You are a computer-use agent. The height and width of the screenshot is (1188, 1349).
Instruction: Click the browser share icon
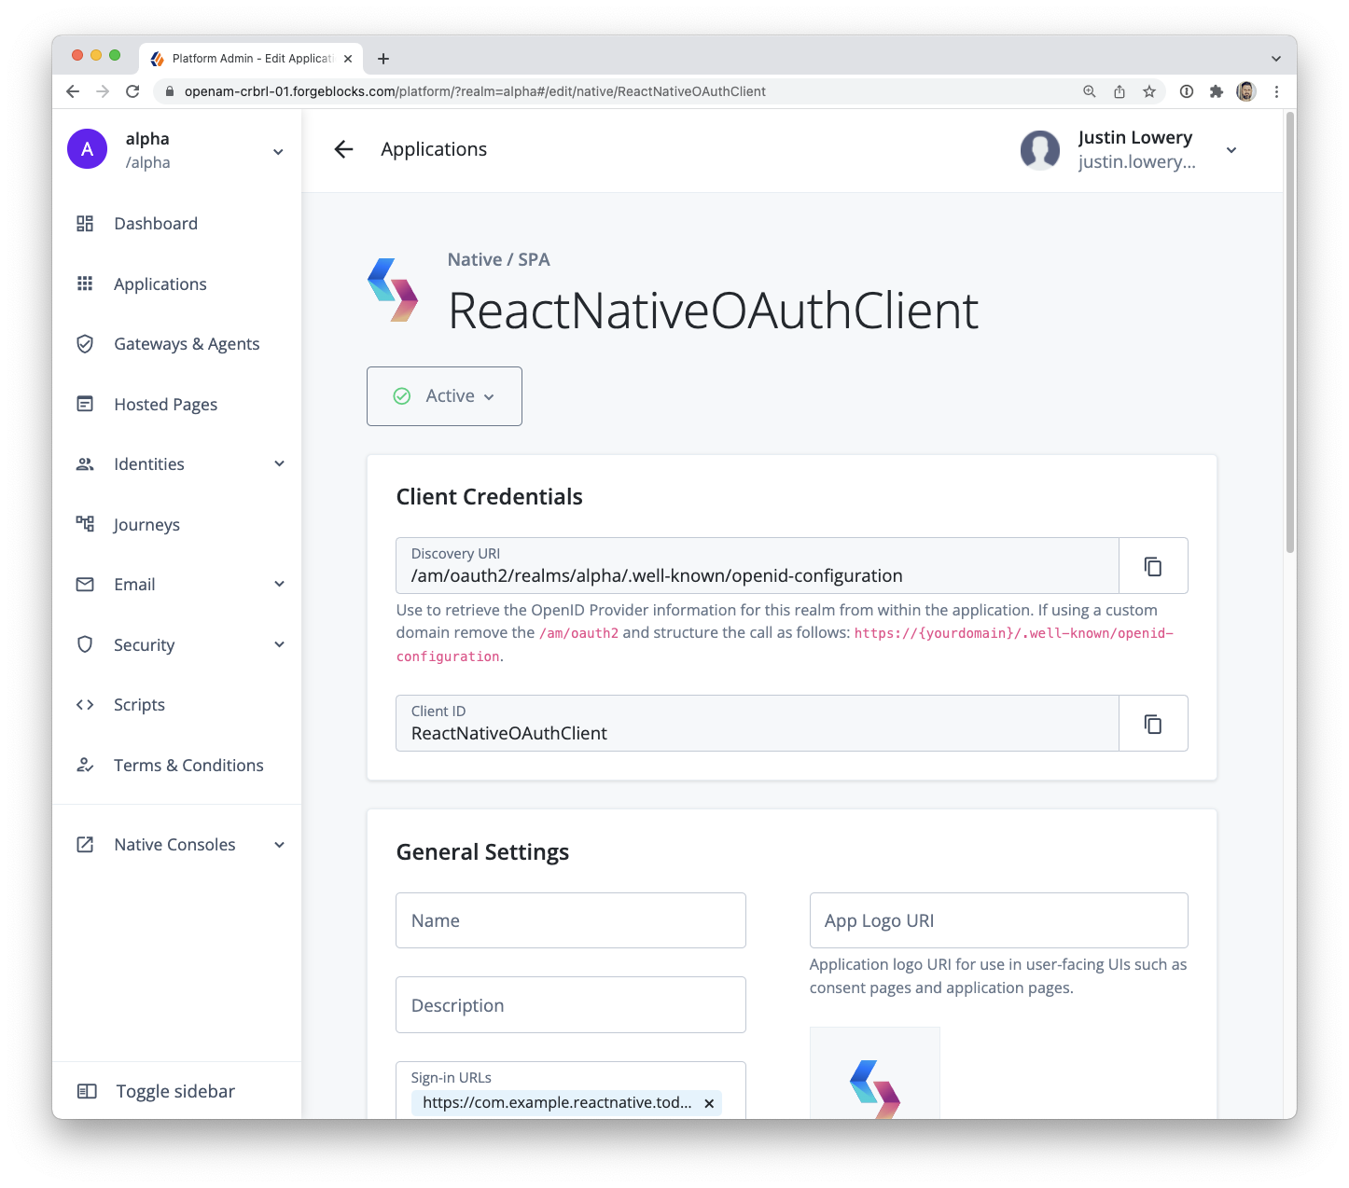coord(1120,91)
